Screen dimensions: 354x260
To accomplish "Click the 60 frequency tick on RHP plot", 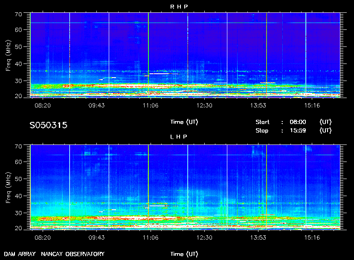I will 18,30.
